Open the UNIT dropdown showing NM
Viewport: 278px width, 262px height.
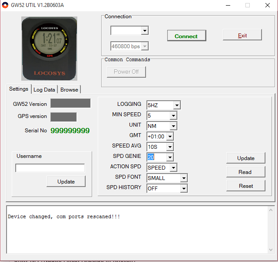click(173, 126)
